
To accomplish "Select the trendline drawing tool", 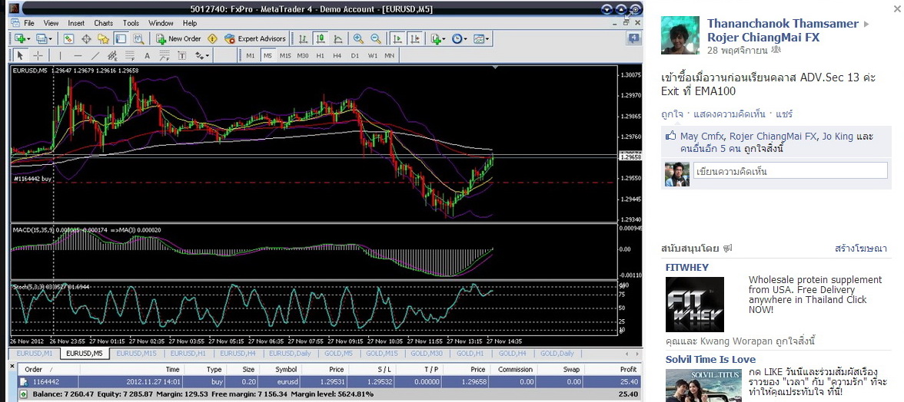I will tap(95, 56).
